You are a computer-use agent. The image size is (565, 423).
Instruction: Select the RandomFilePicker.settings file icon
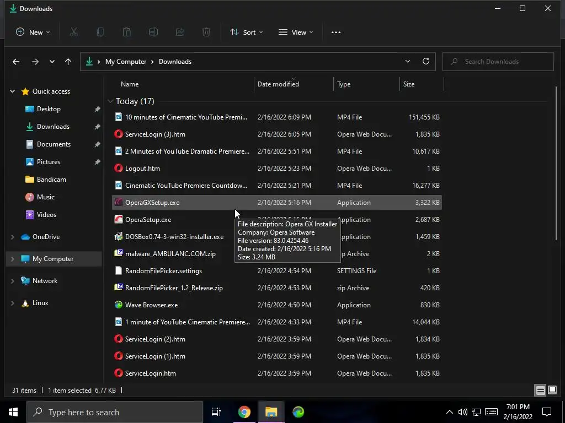pos(119,270)
